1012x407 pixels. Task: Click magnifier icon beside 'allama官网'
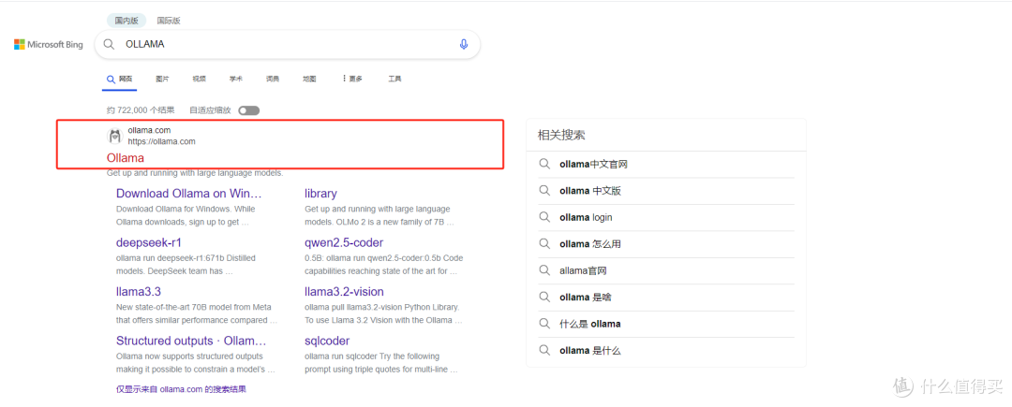(x=544, y=270)
